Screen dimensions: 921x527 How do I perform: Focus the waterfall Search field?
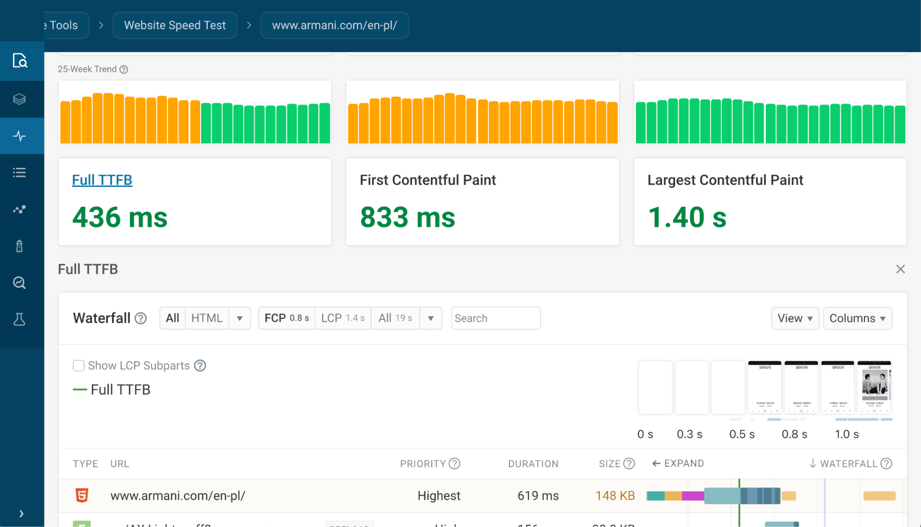coord(496,318)
